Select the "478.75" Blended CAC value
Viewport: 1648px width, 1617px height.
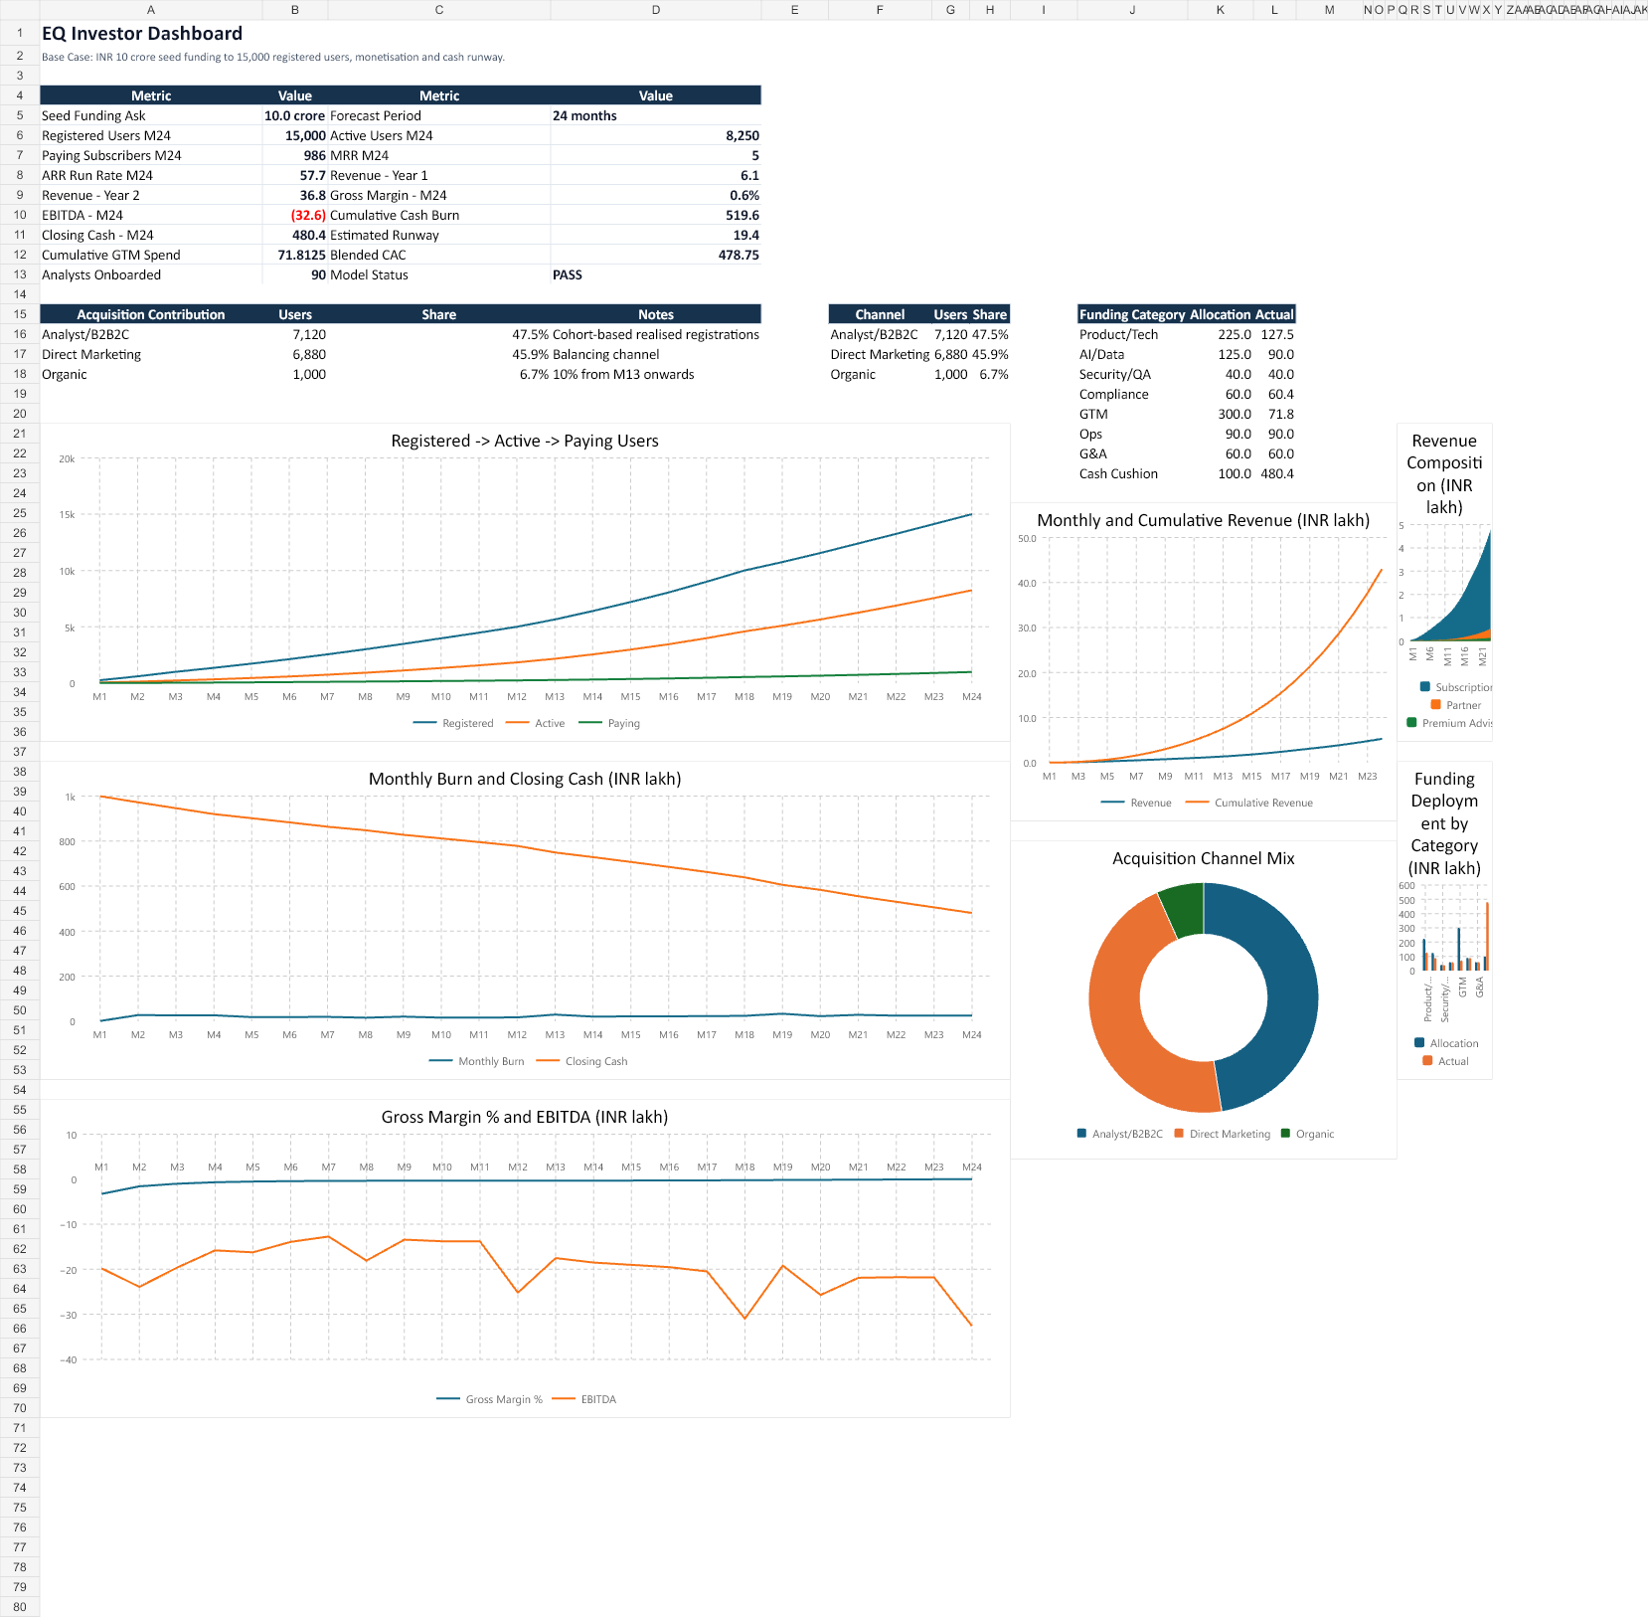656,255
